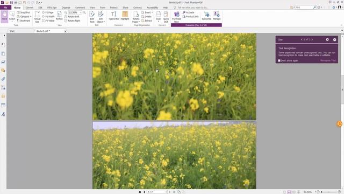
Task: Set view to Actual Size
Action: pyautogui.click(x=37, y=17)
